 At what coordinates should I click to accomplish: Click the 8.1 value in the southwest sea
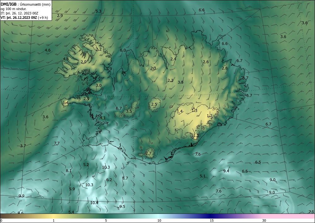click(x=69, y=171)
